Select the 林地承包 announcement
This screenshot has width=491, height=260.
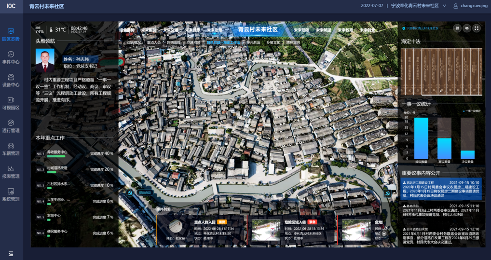[441, 210]
